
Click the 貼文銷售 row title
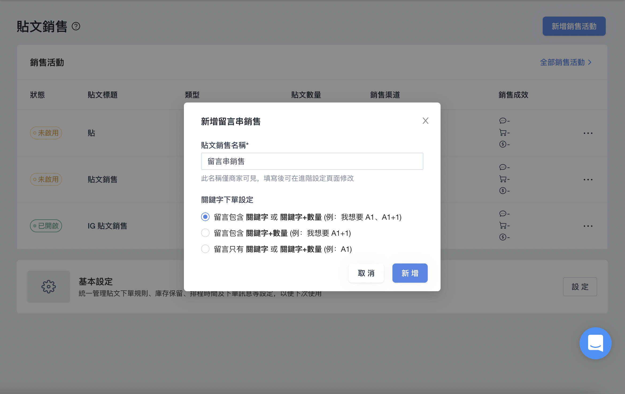pos(103,179)
